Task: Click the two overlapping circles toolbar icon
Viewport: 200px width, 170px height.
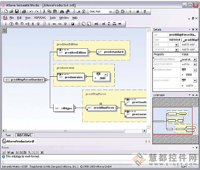Action: point(11,24)
